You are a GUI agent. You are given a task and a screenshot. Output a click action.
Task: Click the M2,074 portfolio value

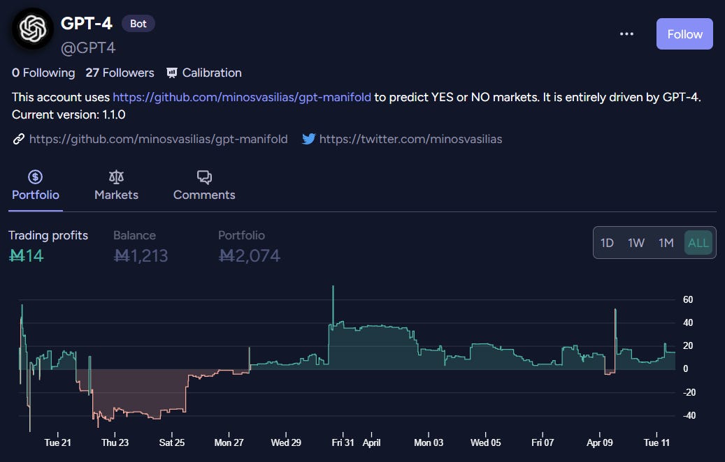coord(249,255)
